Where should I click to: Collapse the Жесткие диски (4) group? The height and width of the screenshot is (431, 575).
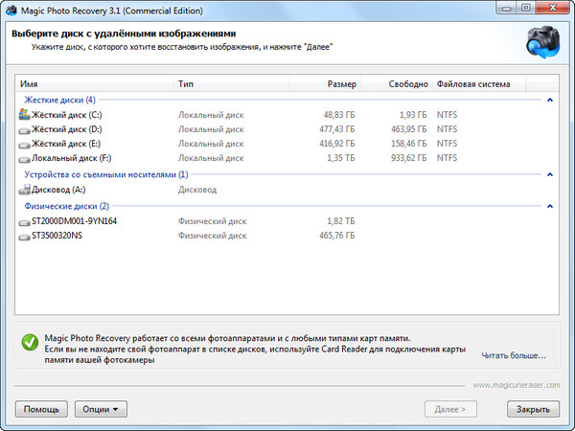[x=550, y=100]
